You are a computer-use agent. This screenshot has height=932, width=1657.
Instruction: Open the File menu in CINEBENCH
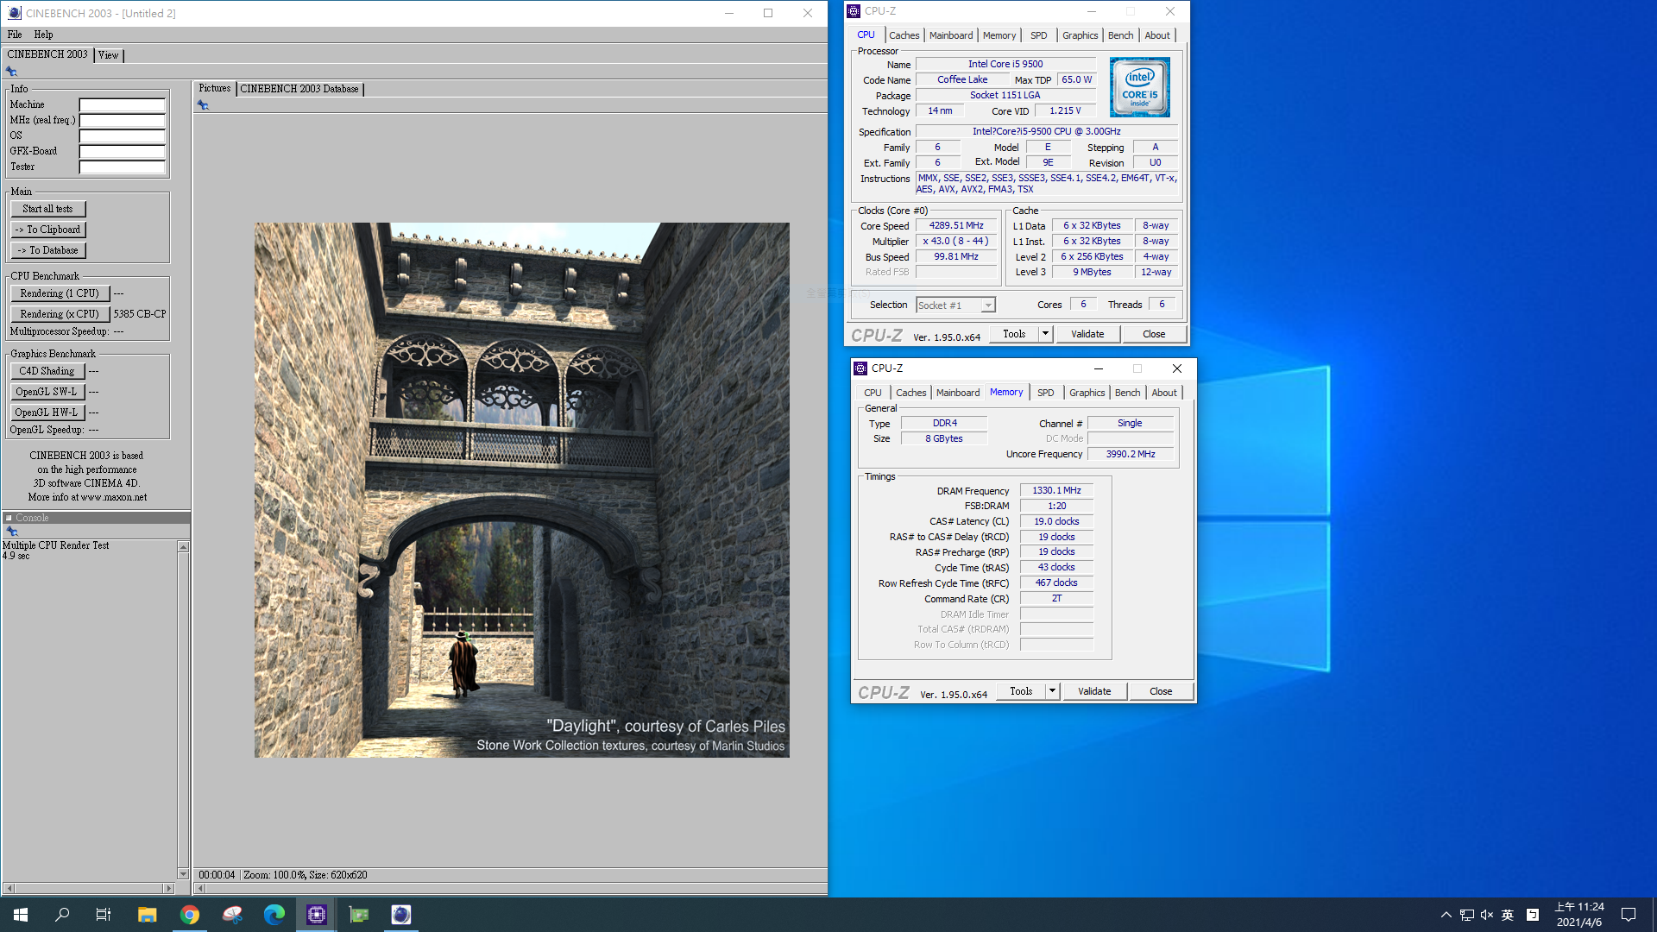coord(15,35)
